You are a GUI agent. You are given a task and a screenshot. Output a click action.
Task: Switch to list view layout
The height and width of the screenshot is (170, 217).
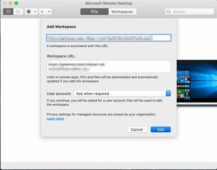pyautogui.click(x=18, y=11)
